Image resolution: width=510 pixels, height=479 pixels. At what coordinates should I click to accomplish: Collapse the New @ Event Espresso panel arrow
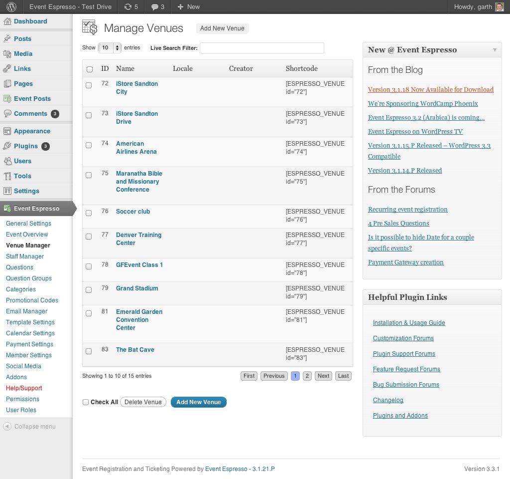pos(495,50)
